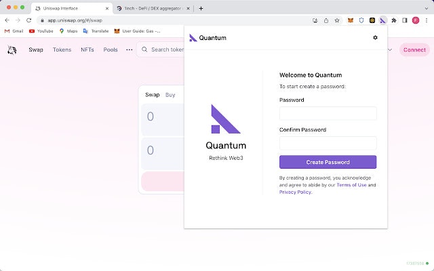This screenshot has height=271, width=434.
Task: Click the share page icon in address bar
Action: (x=326, y=20)
